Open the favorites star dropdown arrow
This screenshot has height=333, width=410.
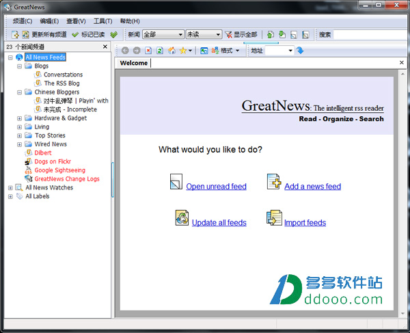pyautogui.click(x=191, y=51)
